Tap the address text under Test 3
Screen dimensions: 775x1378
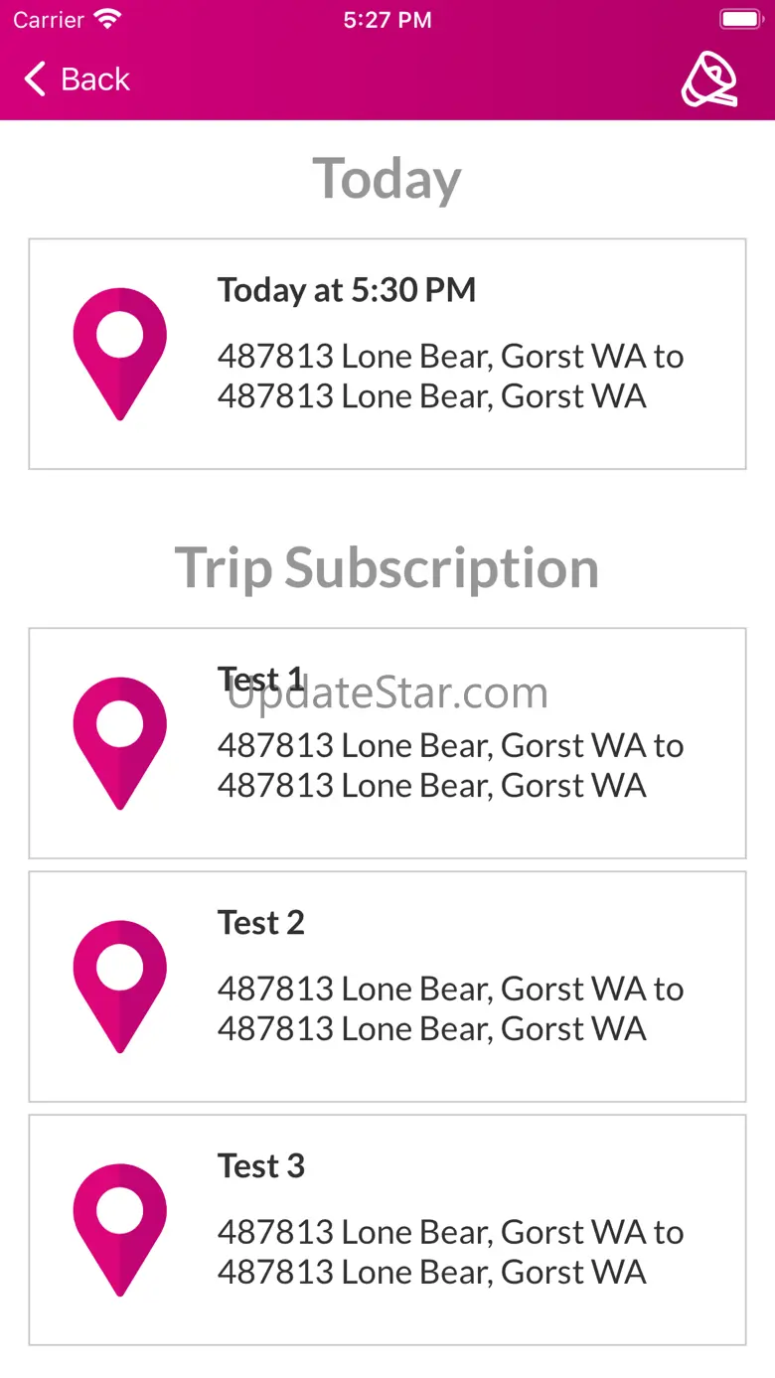click(x=450, y=1253)
